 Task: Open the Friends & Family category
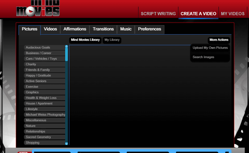pyautogui.click(x=45, y=70)
